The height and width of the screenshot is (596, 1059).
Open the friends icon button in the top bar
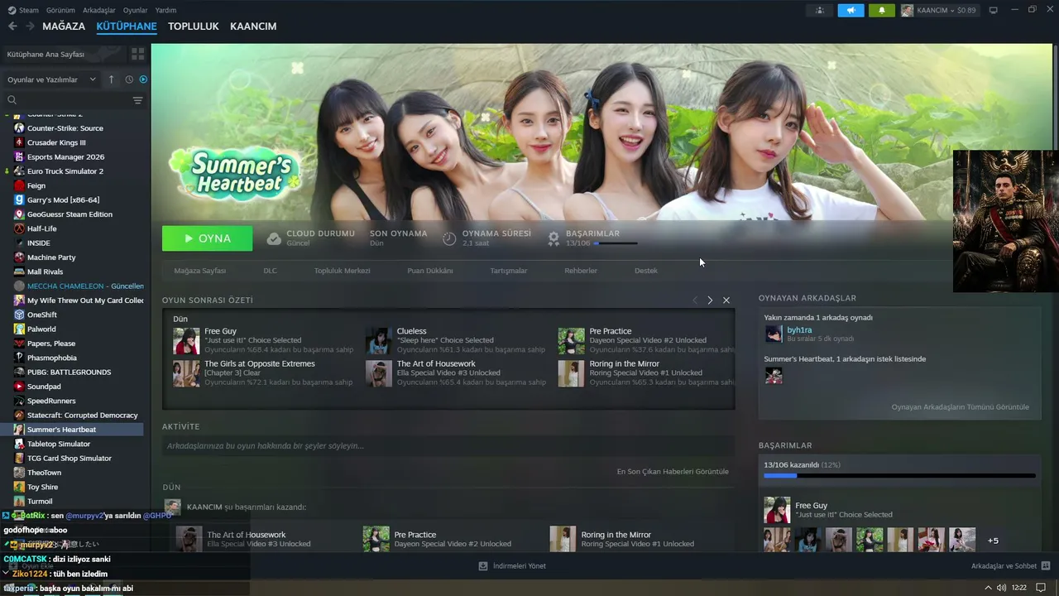[819, 11]
